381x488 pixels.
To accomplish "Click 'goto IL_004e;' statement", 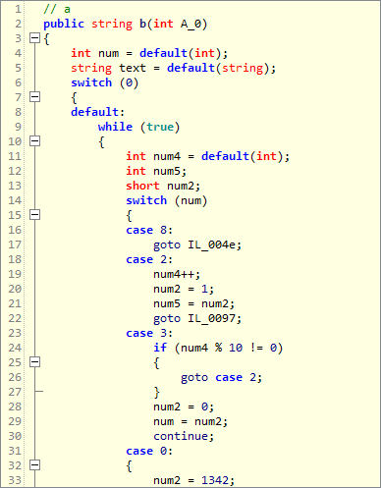I will pos(197,244).
